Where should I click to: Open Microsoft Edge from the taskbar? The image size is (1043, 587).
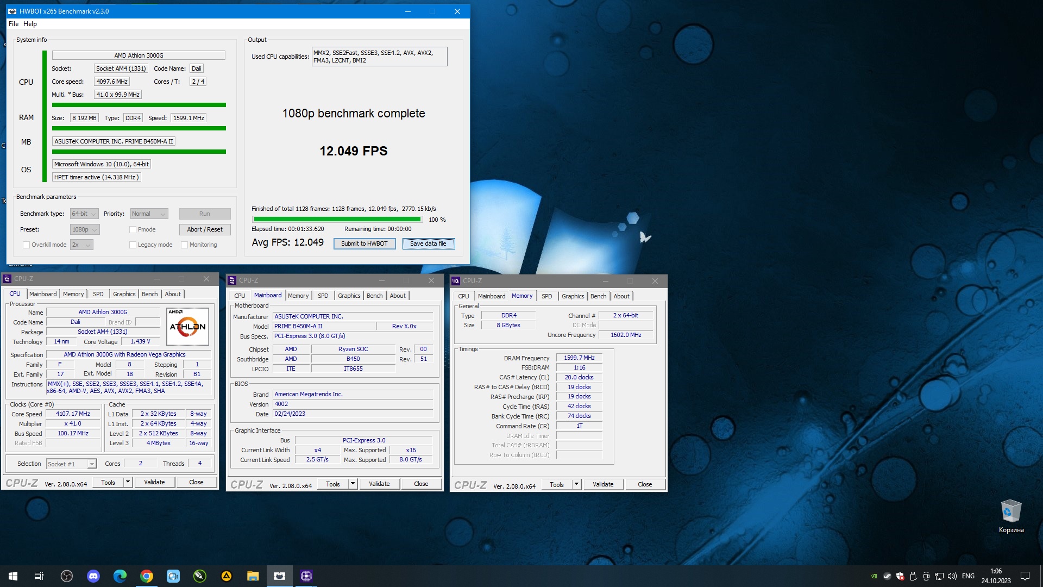120,576
